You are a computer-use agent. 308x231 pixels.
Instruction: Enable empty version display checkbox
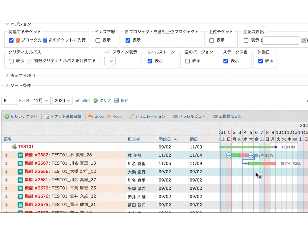[188, 61]
